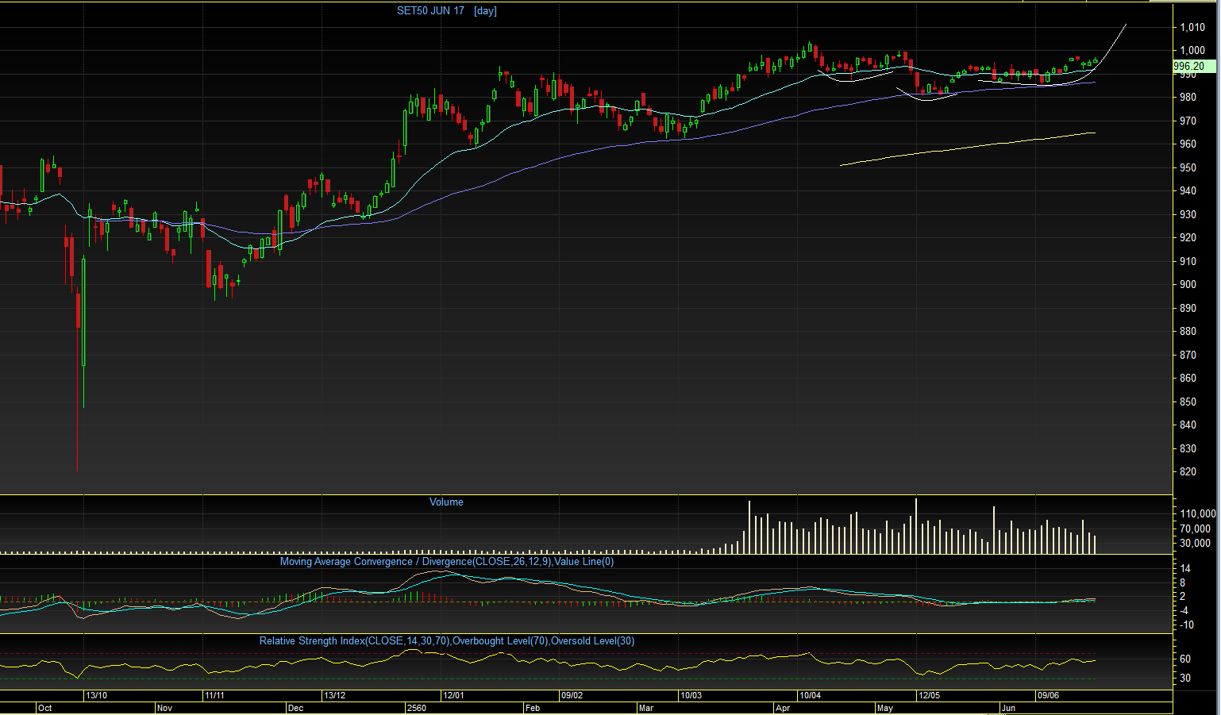Click the 13/10 date label
This screenshot has width=1221, height=715.
tap(96, 695)
